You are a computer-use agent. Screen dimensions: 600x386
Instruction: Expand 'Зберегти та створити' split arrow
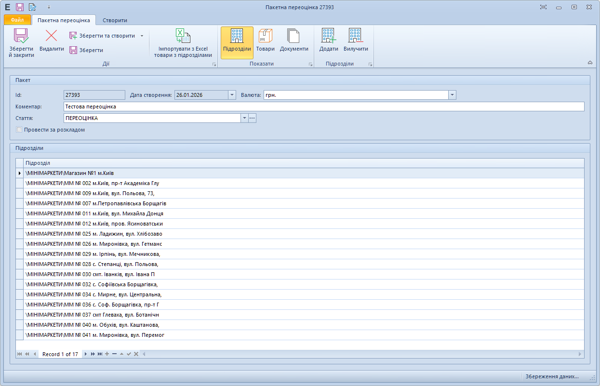click(142, 36)
